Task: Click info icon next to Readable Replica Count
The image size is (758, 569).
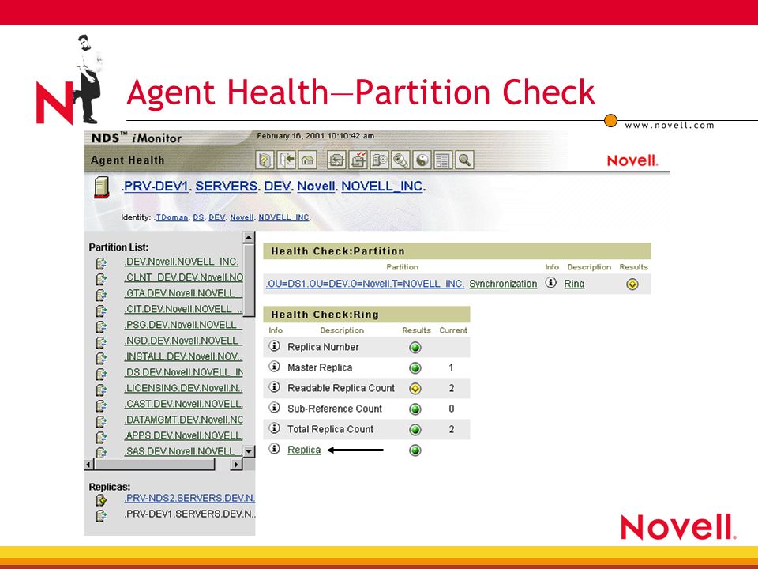Action: click(275, 387)
